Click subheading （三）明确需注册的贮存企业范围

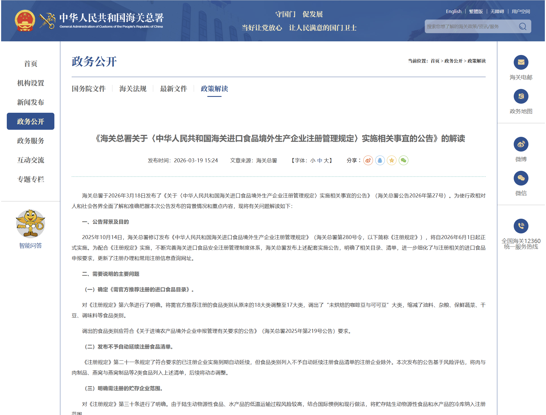(x=123, y=388)
